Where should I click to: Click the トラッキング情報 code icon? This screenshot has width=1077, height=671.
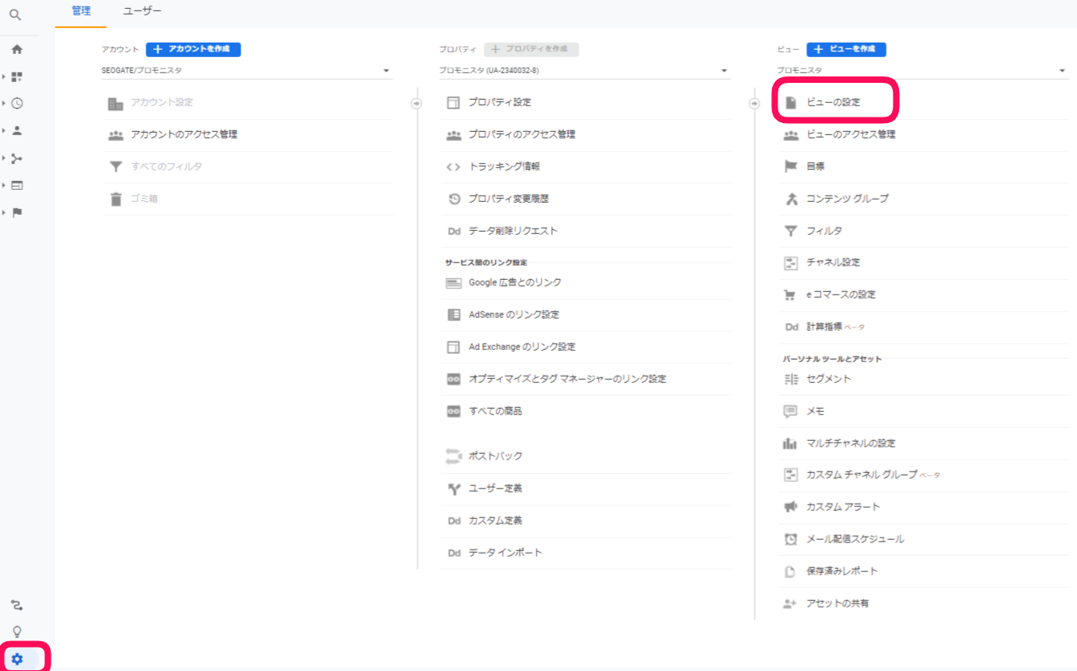453,167
